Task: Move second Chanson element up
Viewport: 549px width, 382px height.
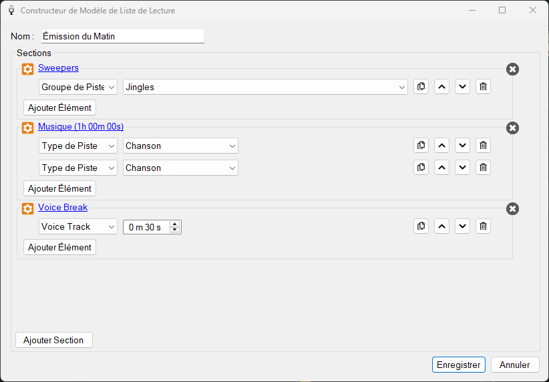Action: (441, 168)
